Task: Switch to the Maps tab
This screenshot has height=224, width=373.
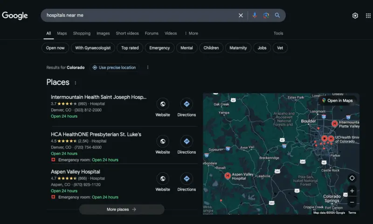Action: coord(62,33)
